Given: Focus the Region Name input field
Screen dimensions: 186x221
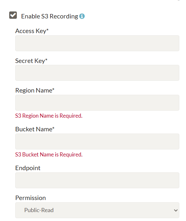Looking at the screenshot, I should click(x=97, y=103).
